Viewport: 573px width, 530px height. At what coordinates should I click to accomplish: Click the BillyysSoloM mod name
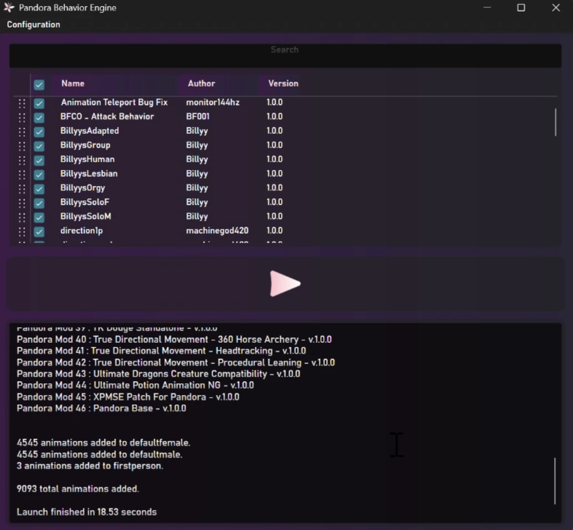click(x=86, y=216)
